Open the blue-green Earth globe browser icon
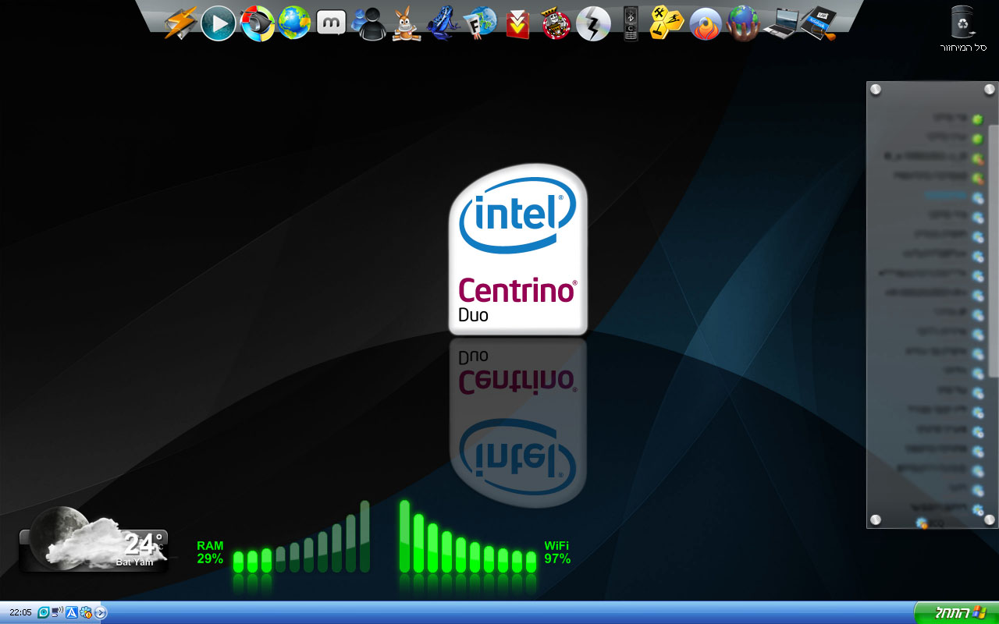 coord(294,23)
